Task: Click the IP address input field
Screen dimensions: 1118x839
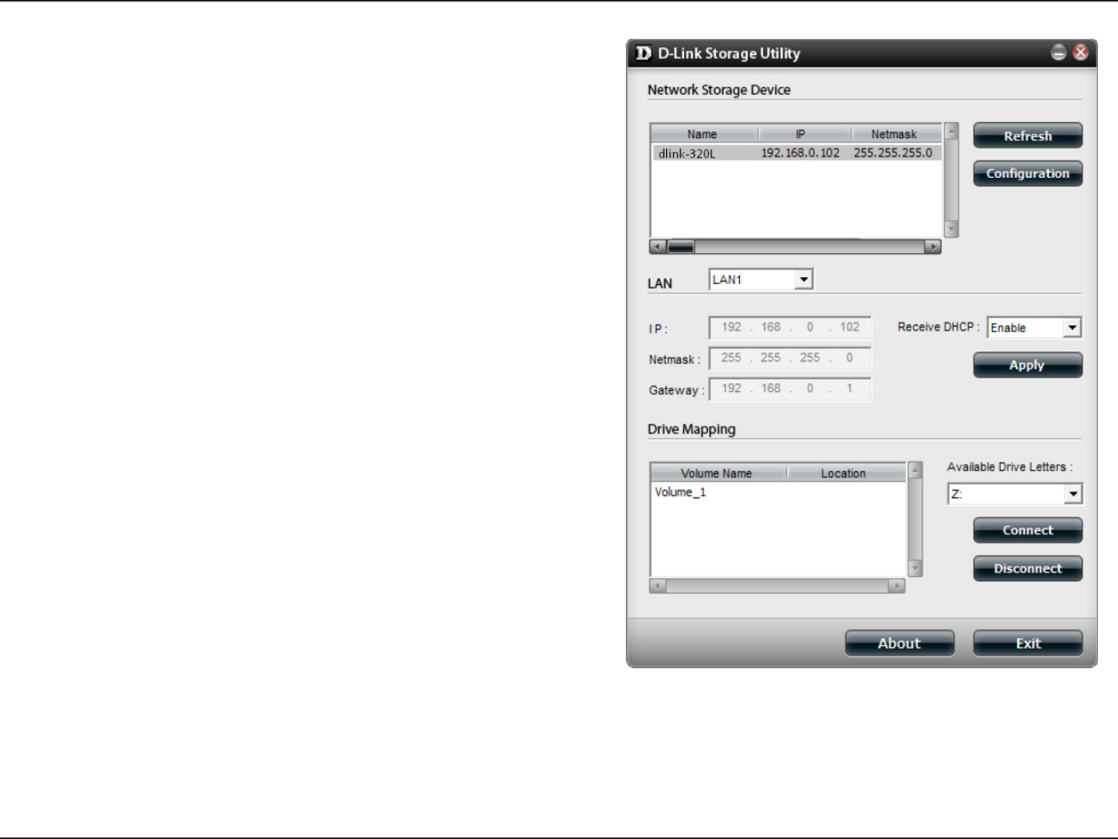Action: point(790,328)
